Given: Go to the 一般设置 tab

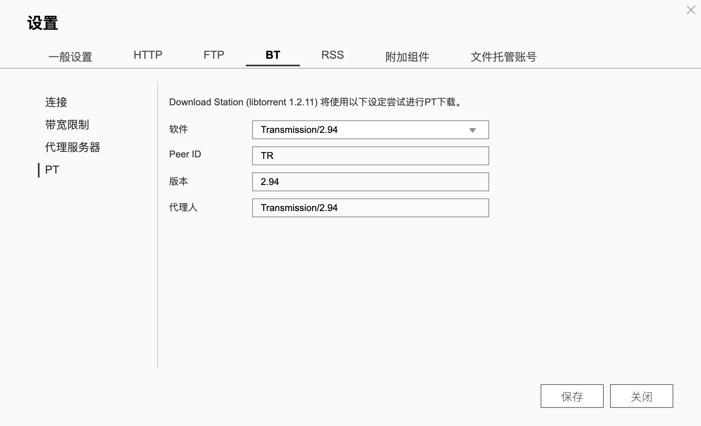Looking at the screenshot, I should tap(71, 57).
